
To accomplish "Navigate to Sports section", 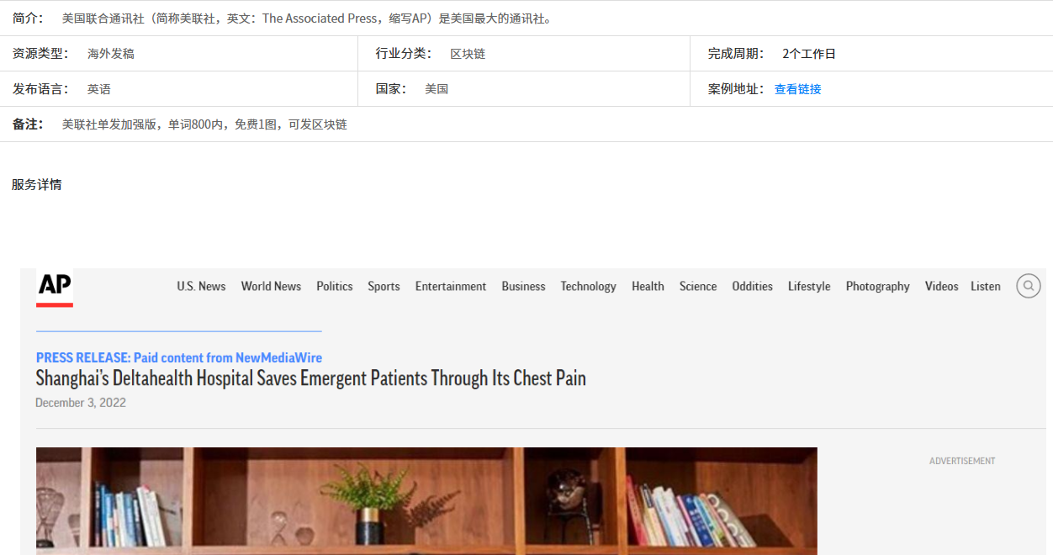I will (x=384, y=286).
